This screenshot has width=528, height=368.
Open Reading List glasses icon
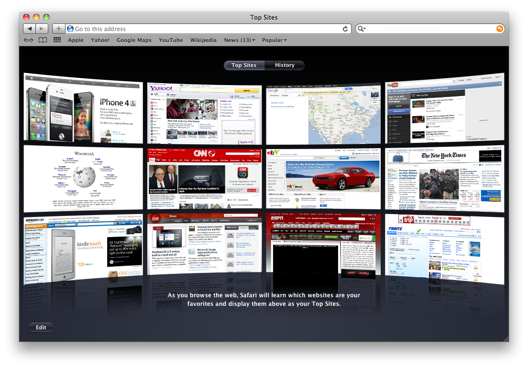pos(29,40)
